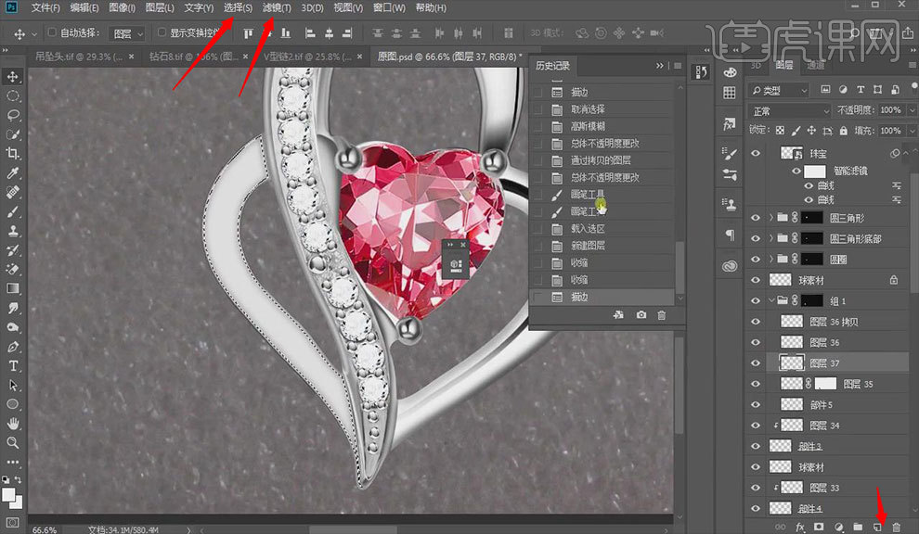Viewport: 919px width, 534px height.
Task: Create a new group using the folder icon
Action: coord(858,527)
